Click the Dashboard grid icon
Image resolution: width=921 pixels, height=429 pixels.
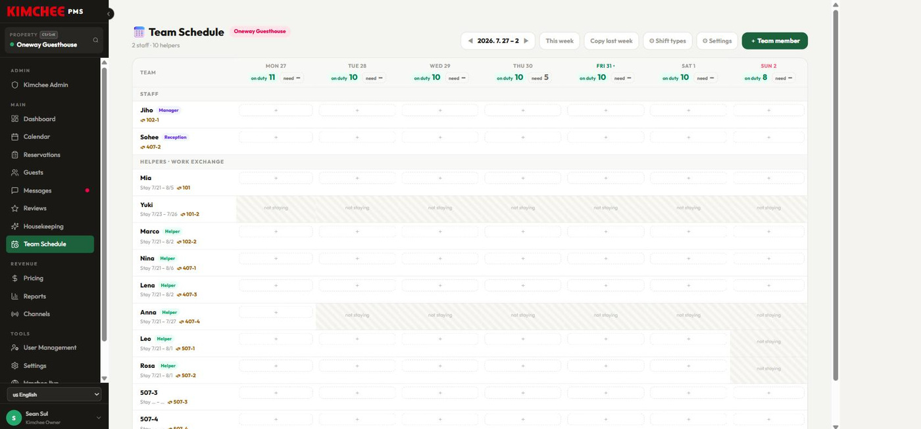click(x=15, y=119)
